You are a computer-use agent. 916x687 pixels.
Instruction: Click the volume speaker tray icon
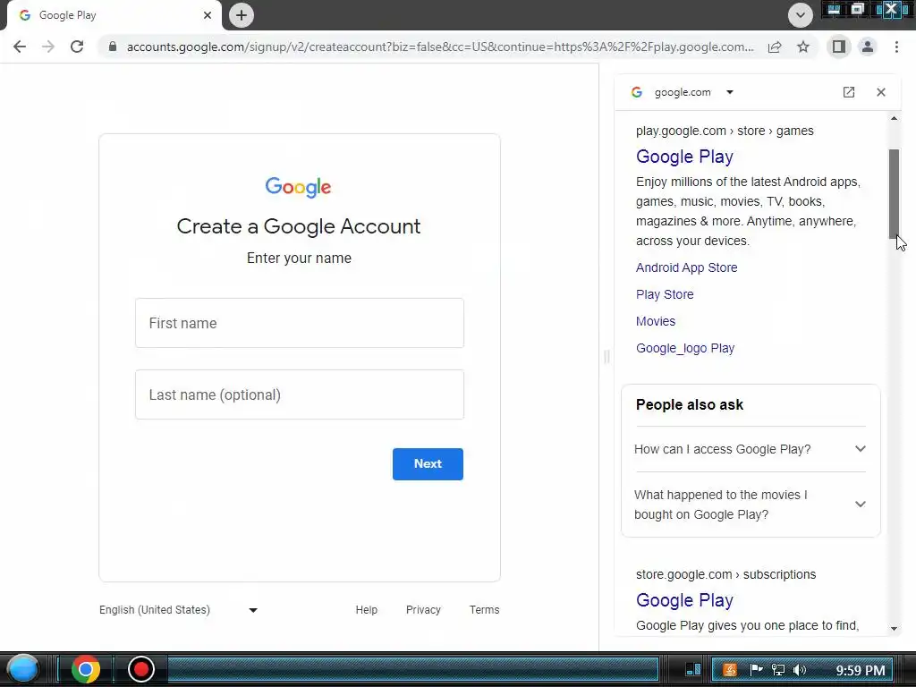tap(800, 670)
